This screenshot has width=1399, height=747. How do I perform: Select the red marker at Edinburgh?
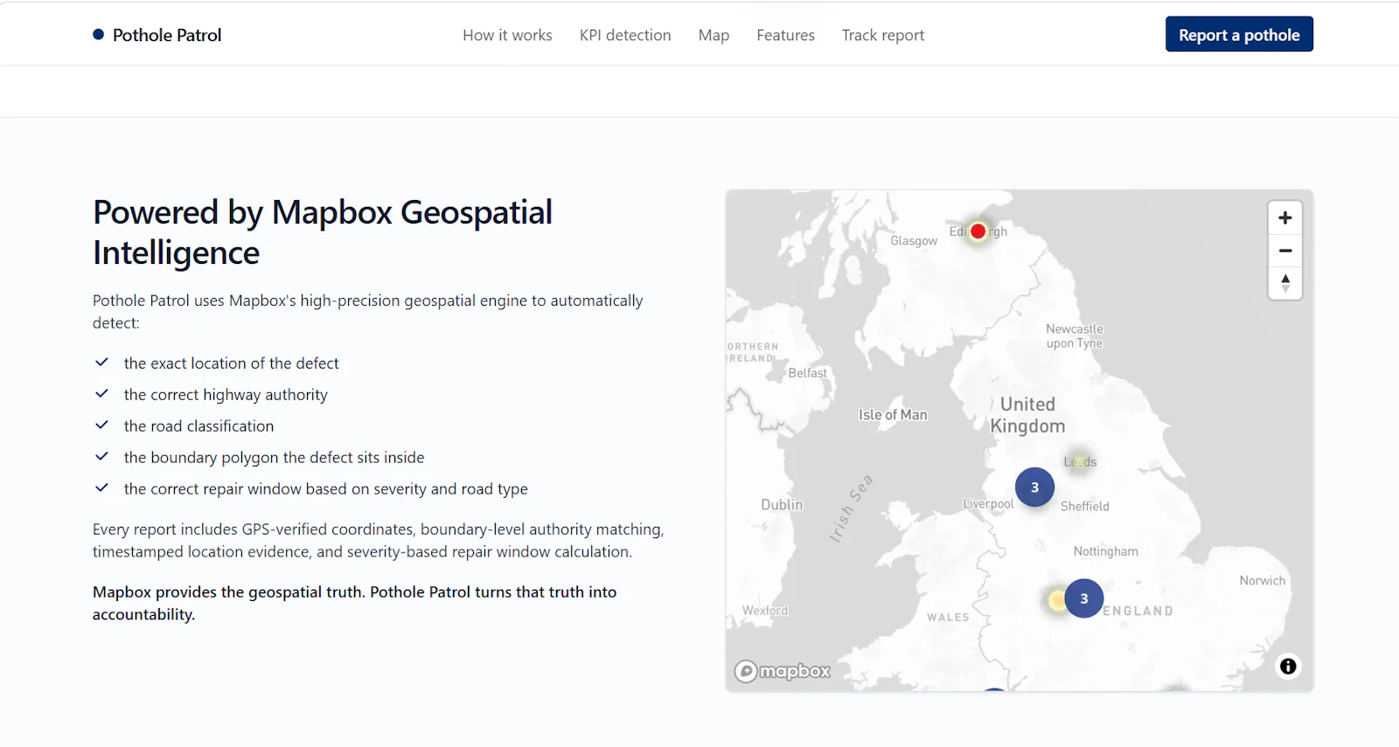point(978,232)
